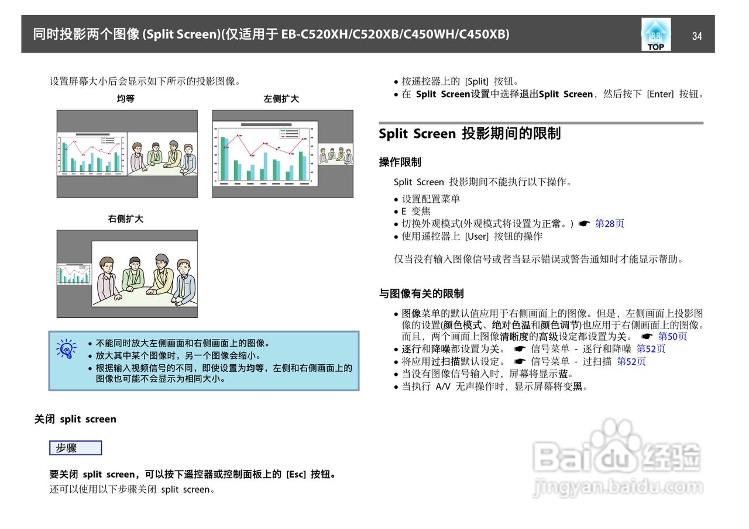Click paragraph 仅当没有输入图像信号或者当显示错误
This screenshot has width=749, height=529.
coord(539,259)
